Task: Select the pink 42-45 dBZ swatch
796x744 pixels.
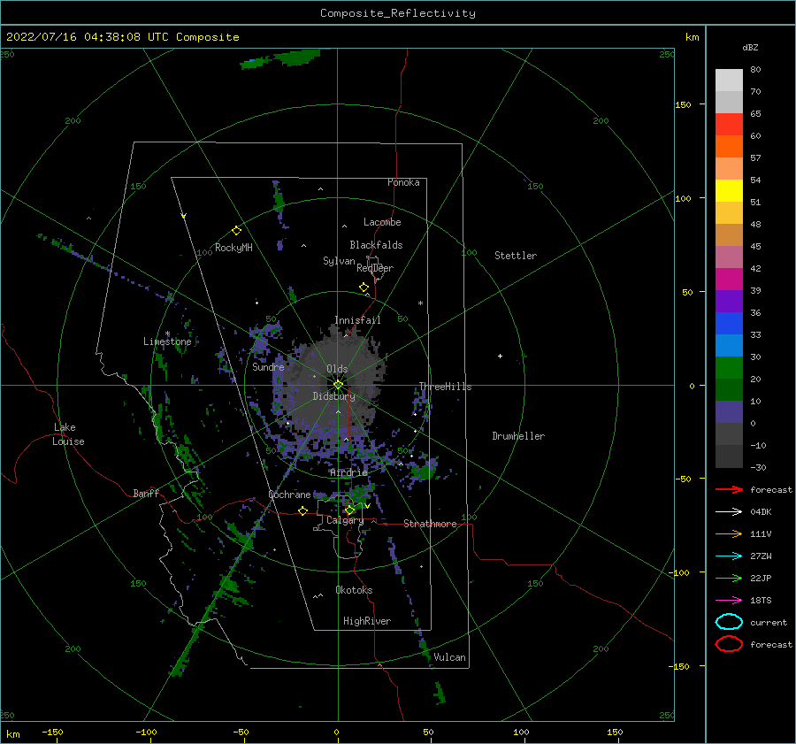Action: pyautogui.click(x=729, y=257)
